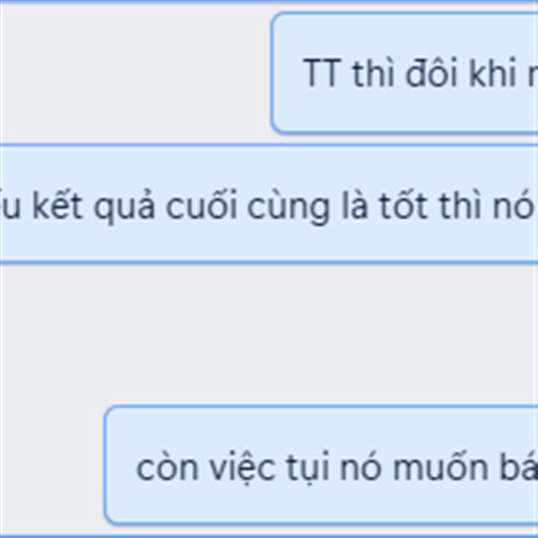Click the word "kết" in the middle message
Image resolution: width=538 pixels, height=538 pixels.
(57, 205)
